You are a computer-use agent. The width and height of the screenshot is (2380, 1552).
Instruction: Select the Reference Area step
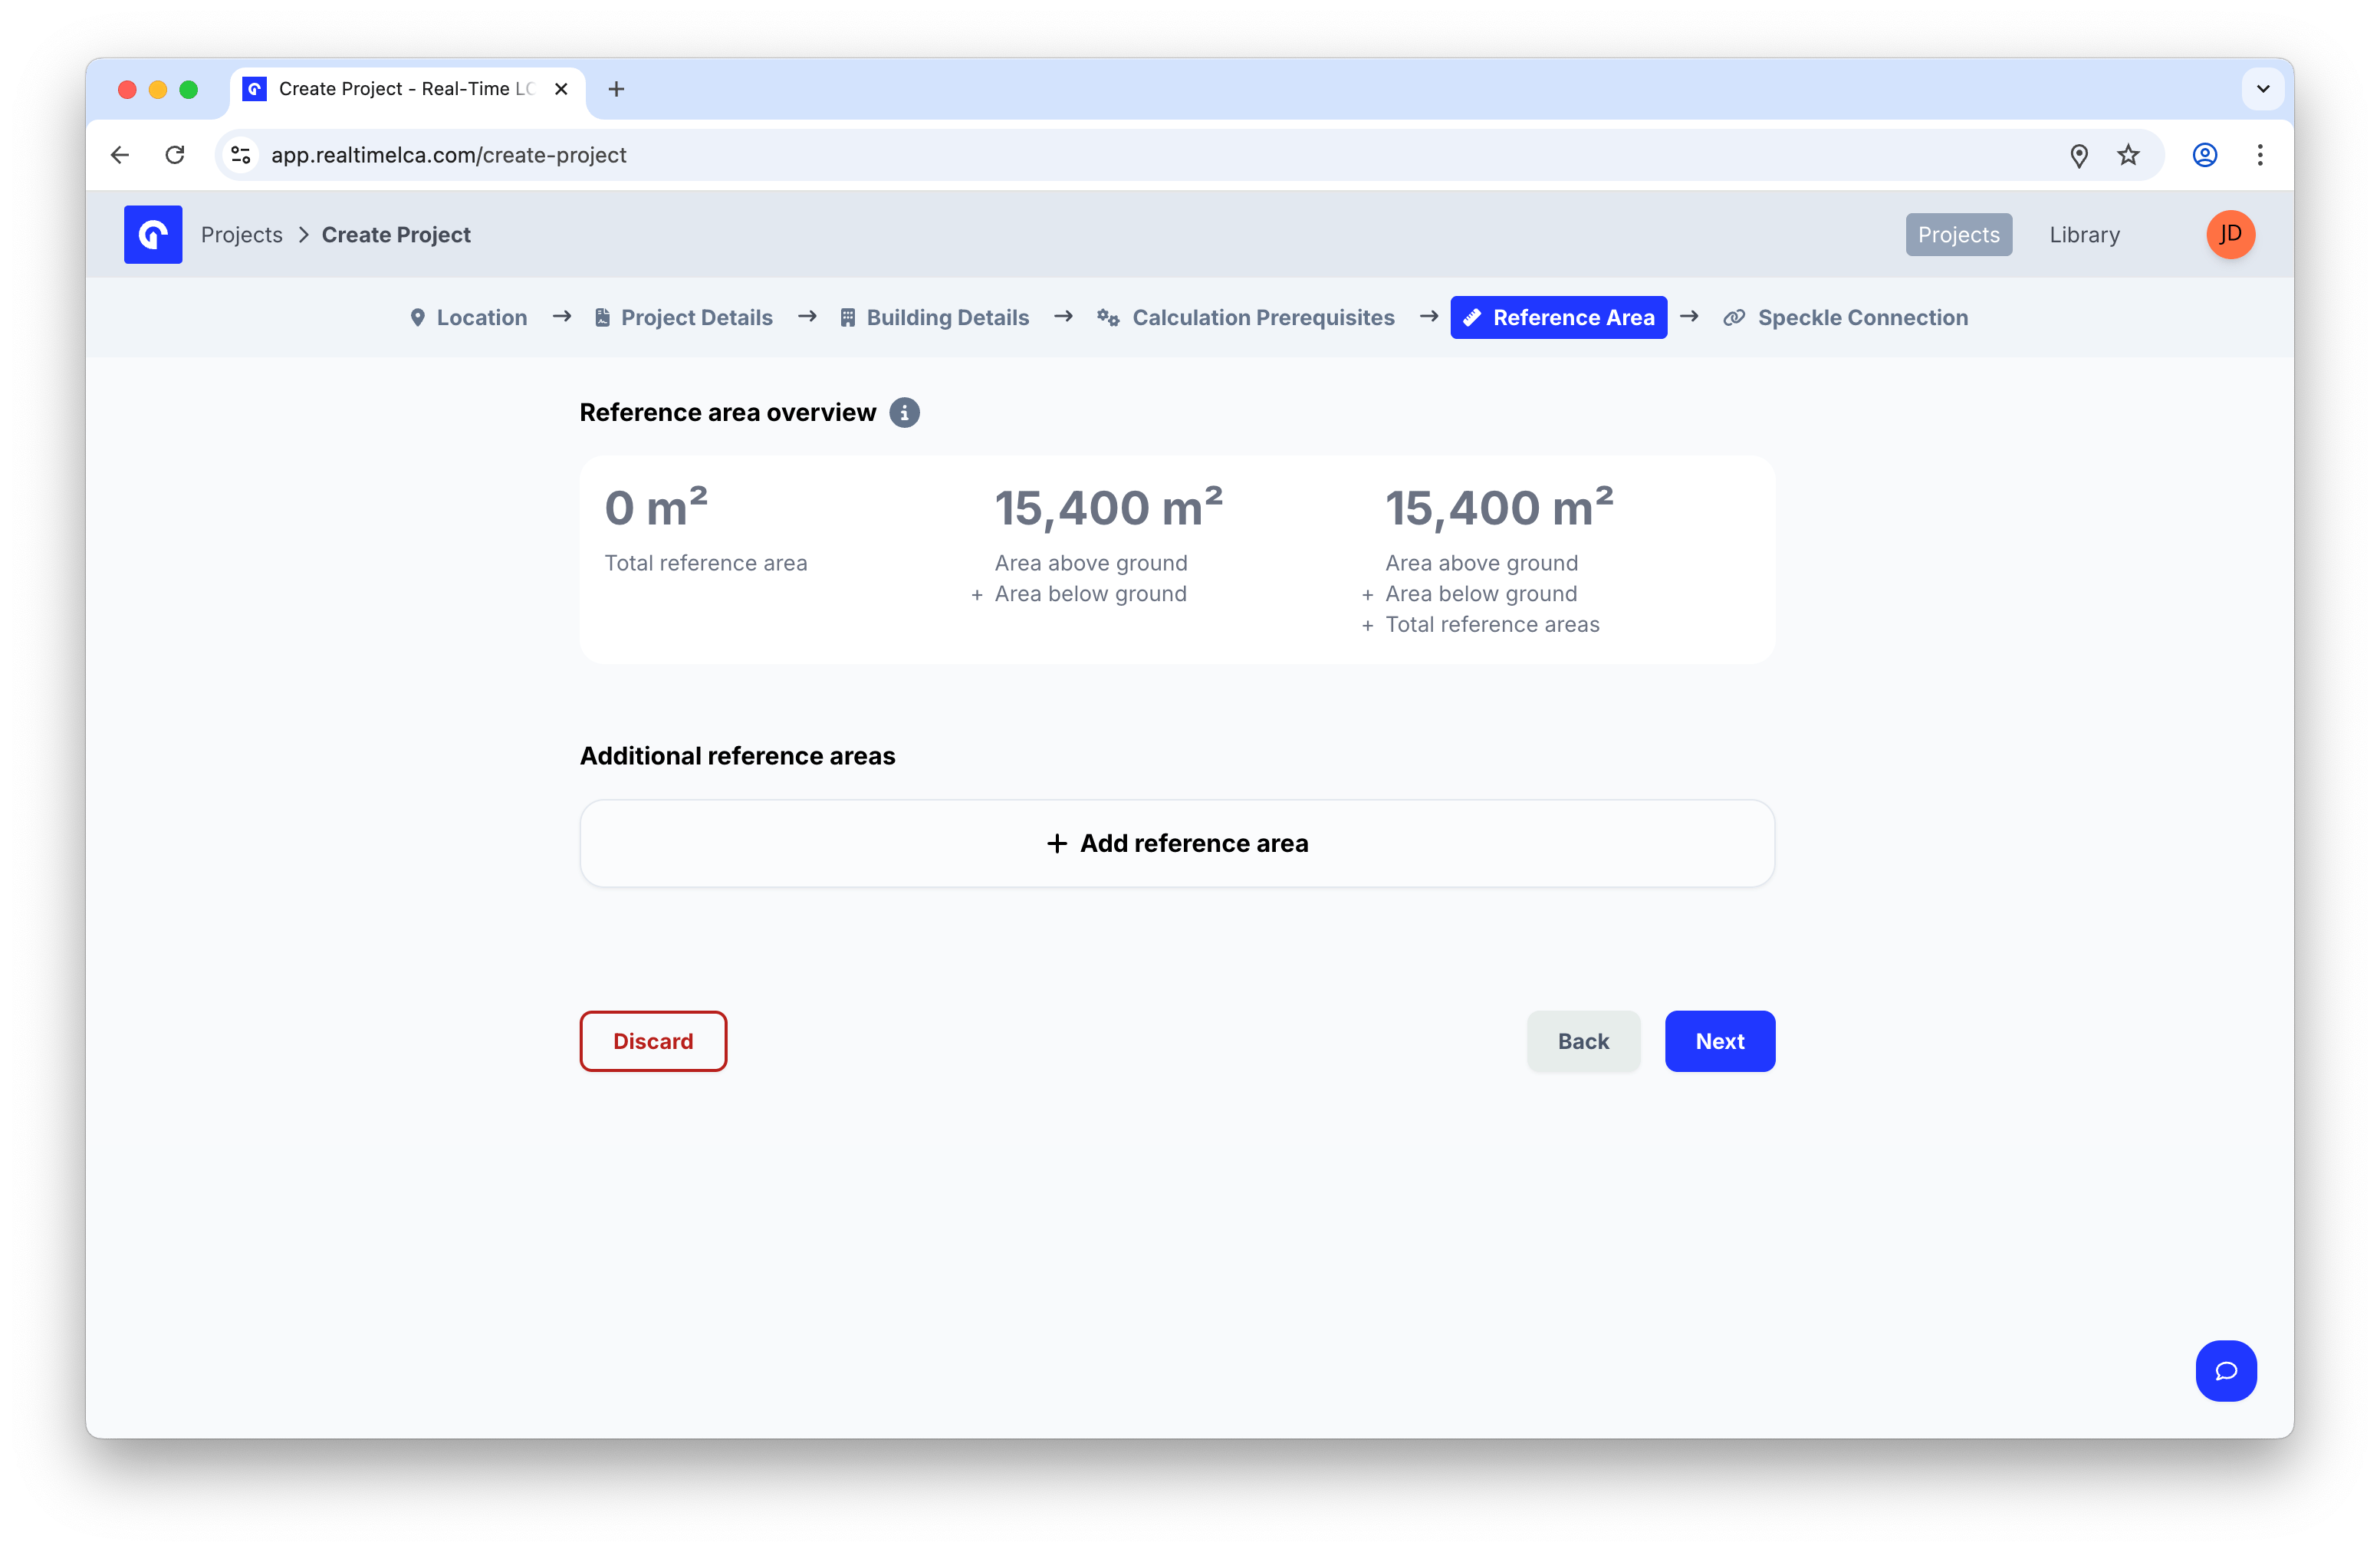point(1559,317)
